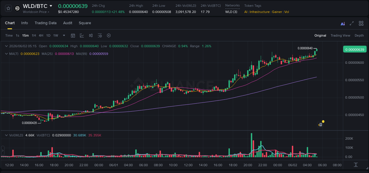Expand chart to fullscreen with arrows icon
This screenshot has height=173, width=369.
[352, 23]
